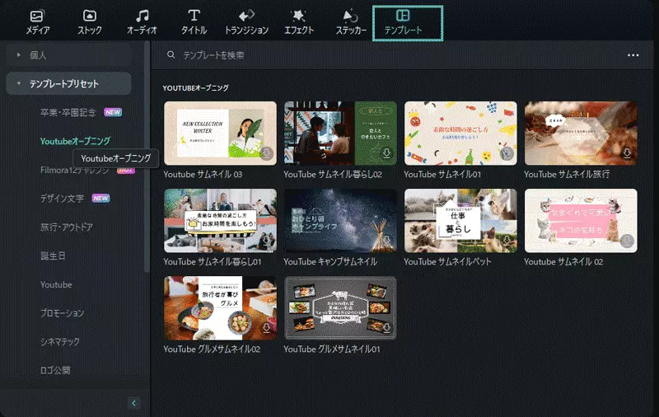Choose the 誕生日 category

(53, 256)
